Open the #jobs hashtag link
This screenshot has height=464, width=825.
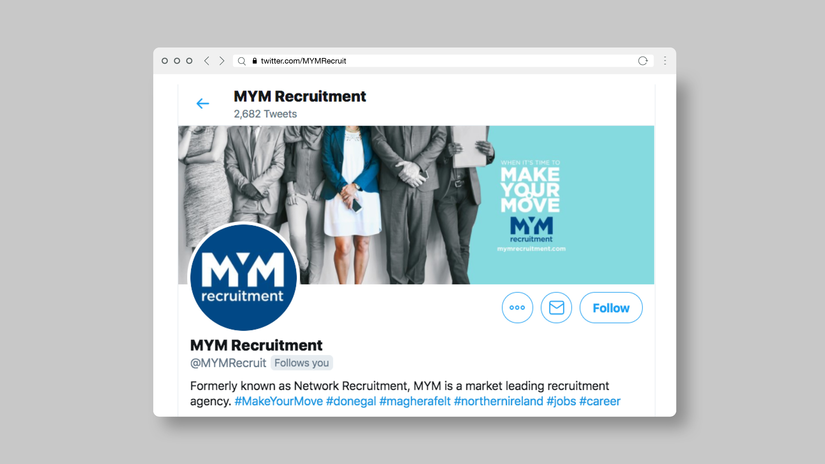[561, 401]
